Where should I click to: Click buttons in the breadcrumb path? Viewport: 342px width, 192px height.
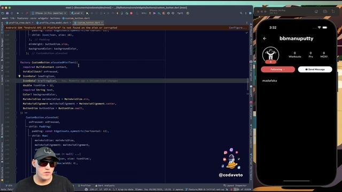click(55, 18)
